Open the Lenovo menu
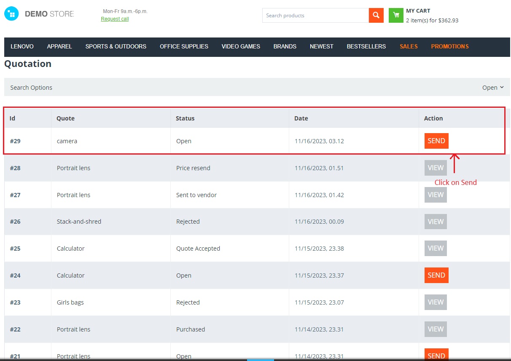The height and width of the screenshot is (361, 511). point(22,46)
